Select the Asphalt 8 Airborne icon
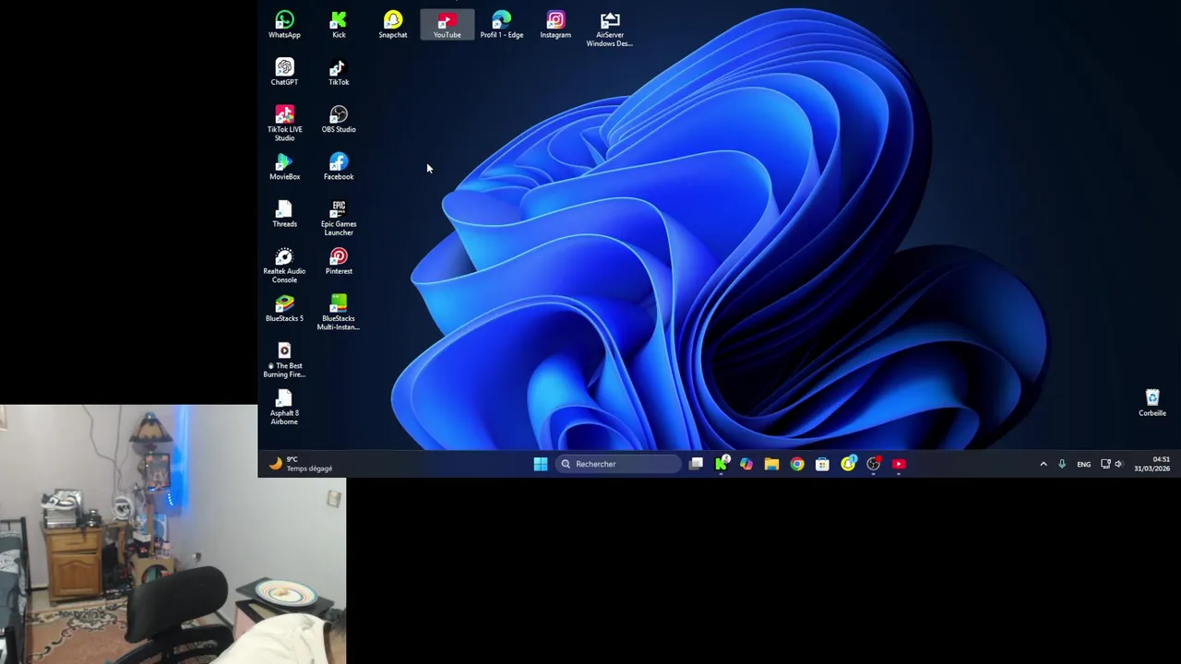 284,407
